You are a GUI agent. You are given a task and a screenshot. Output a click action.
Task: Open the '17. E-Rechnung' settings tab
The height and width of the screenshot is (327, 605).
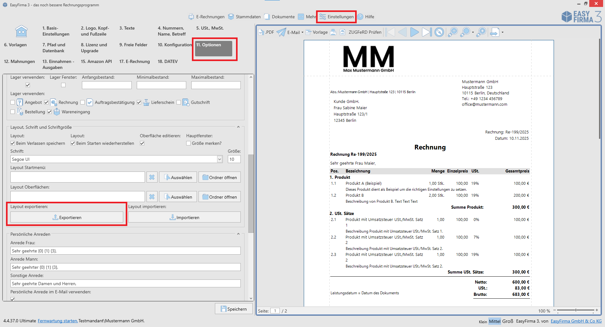pyautogui.click(x=135, y=61)
